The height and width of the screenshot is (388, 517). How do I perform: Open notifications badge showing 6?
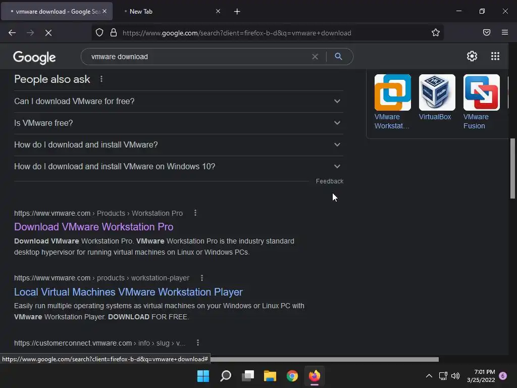[x=503, y=376]
